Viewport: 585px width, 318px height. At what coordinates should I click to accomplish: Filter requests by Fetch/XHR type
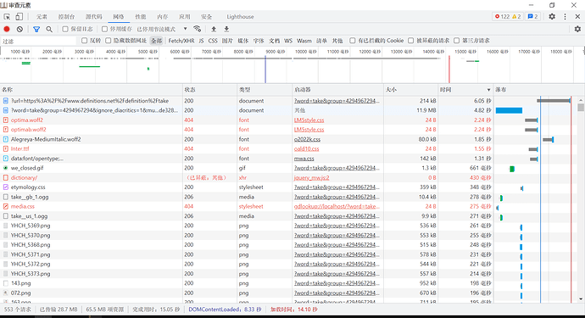click(181, 41)
